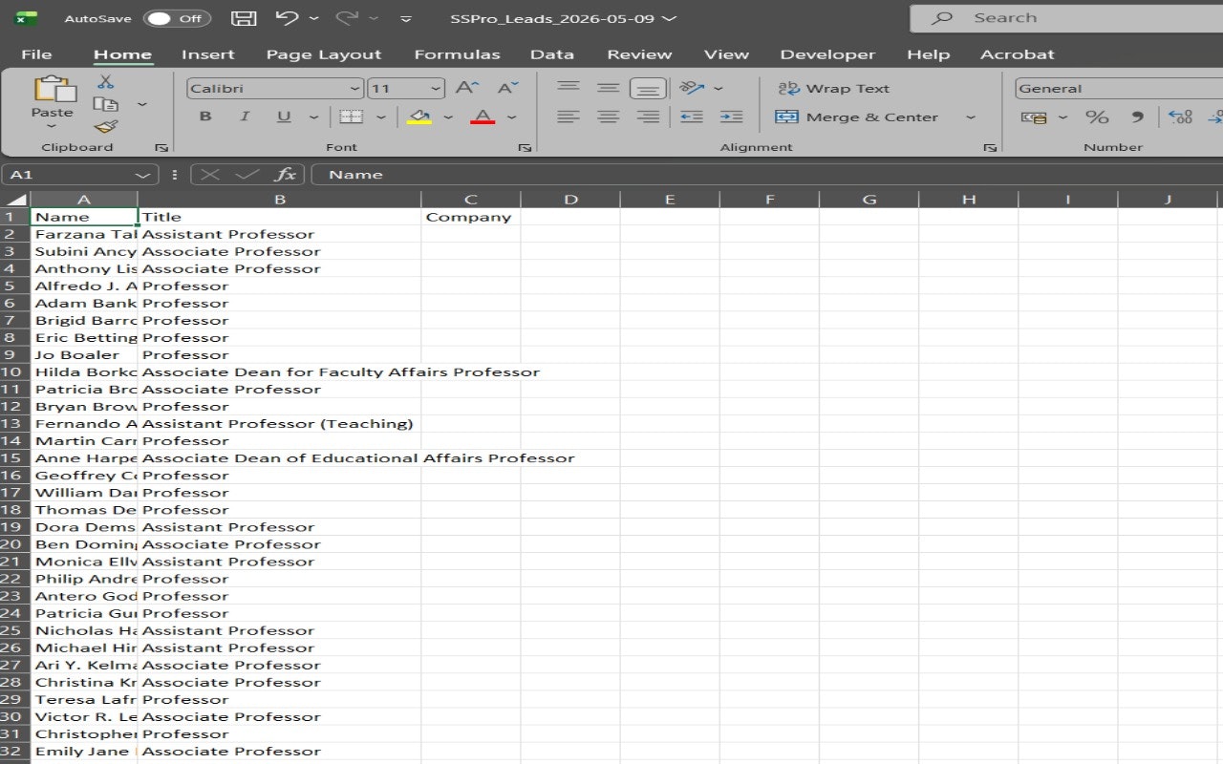The width and height of the screenshot is (1223, 764).
Task: Open the Help tab
Action: pyautogui.click(x=928, y=54)
